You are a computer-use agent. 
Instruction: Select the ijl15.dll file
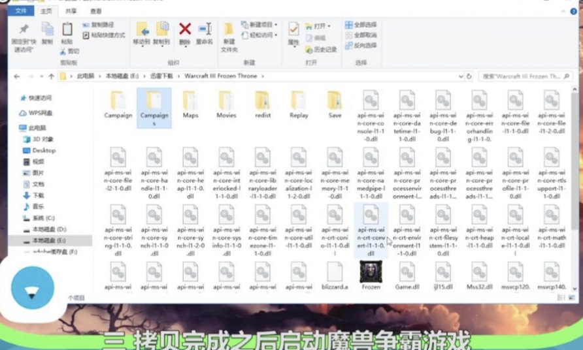coord(443,276)
